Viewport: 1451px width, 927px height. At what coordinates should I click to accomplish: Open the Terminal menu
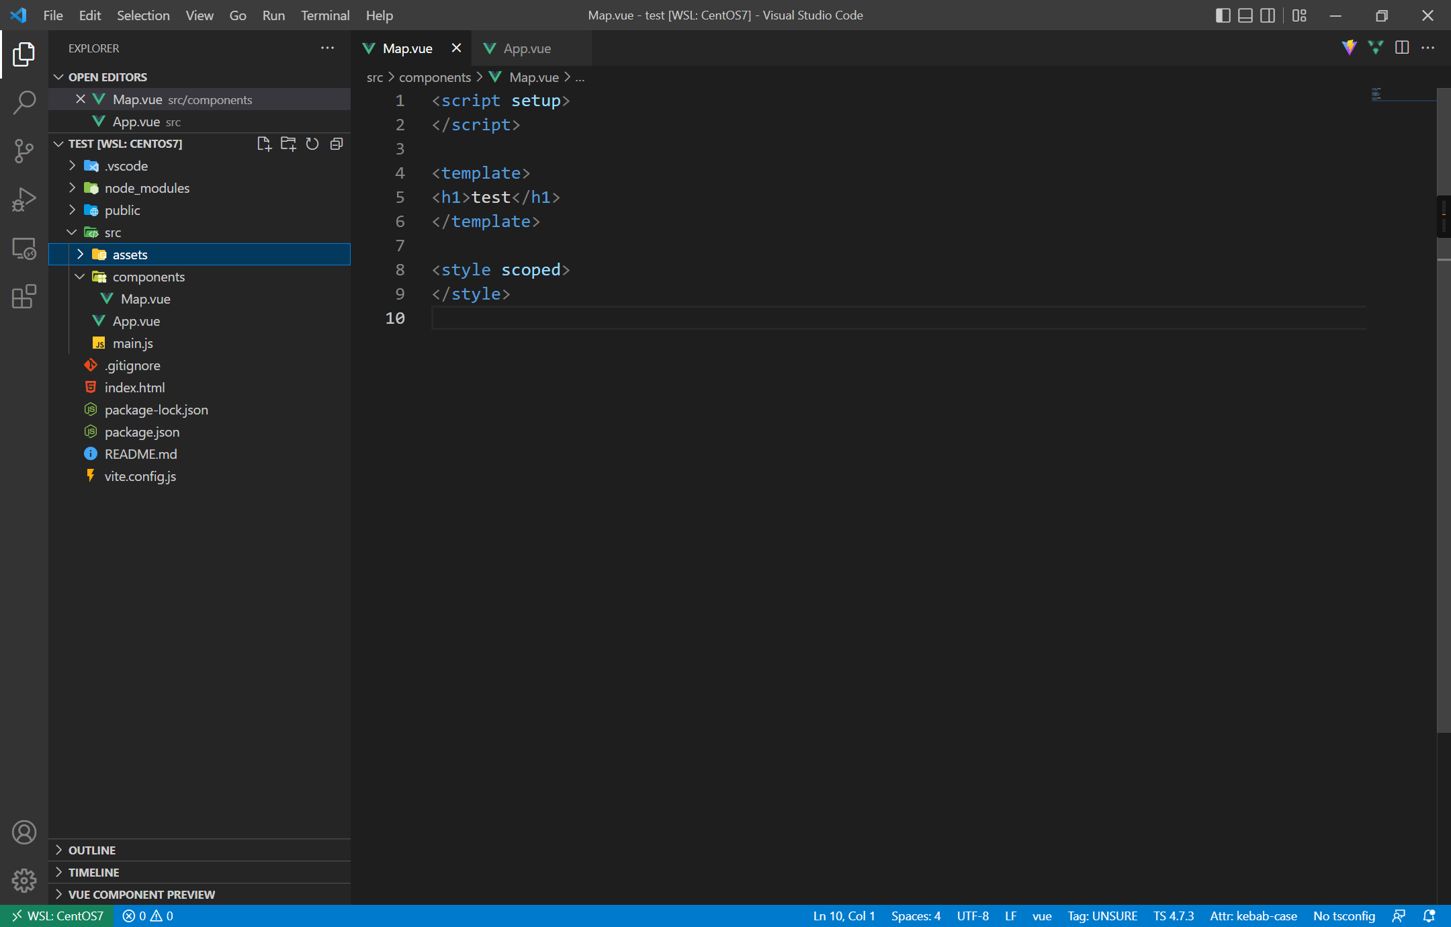pyautogui.click(x=325, y=15)
